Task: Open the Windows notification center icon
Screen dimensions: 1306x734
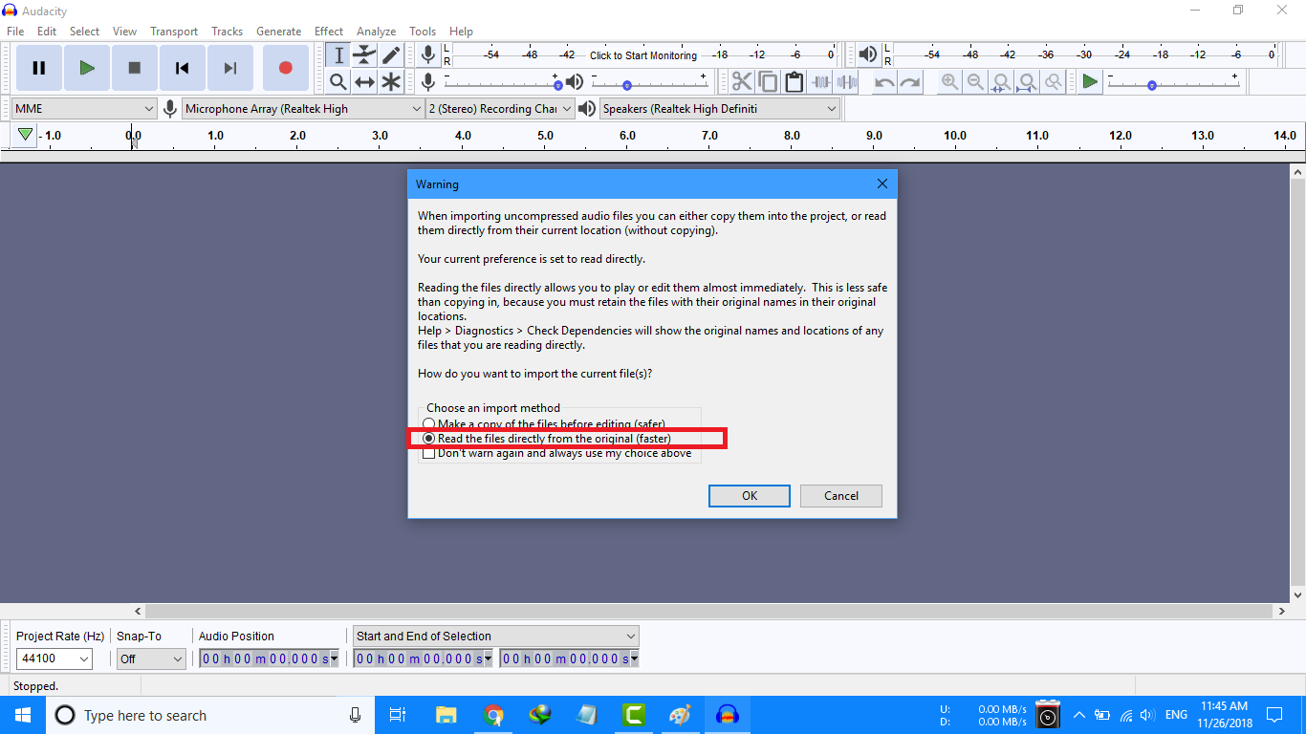Action: point(1274,715)
